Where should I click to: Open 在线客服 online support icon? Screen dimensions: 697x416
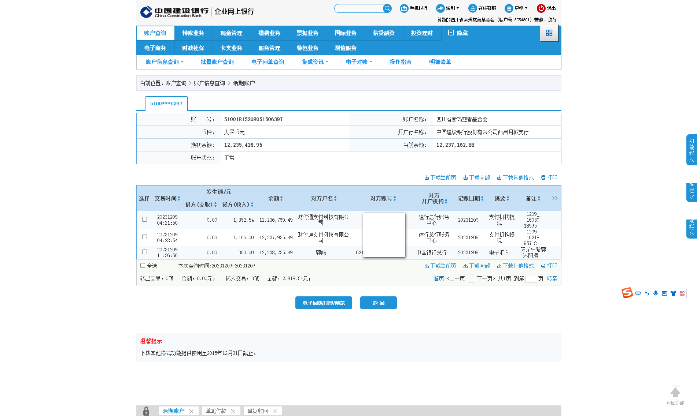[x=473, y=8]
